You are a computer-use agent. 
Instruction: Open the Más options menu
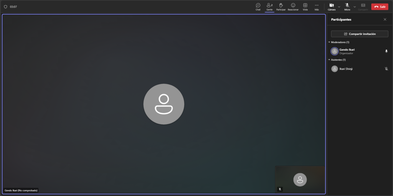(317, 7)
